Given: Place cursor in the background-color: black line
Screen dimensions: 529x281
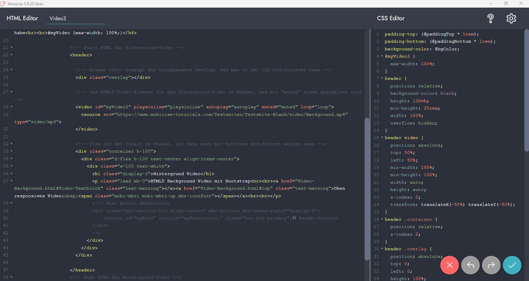Looking at the screenshot, I should (x=423, y=94).
